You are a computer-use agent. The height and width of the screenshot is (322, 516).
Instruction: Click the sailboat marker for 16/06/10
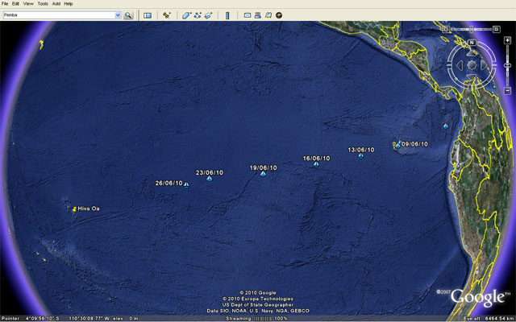point(316,164)
